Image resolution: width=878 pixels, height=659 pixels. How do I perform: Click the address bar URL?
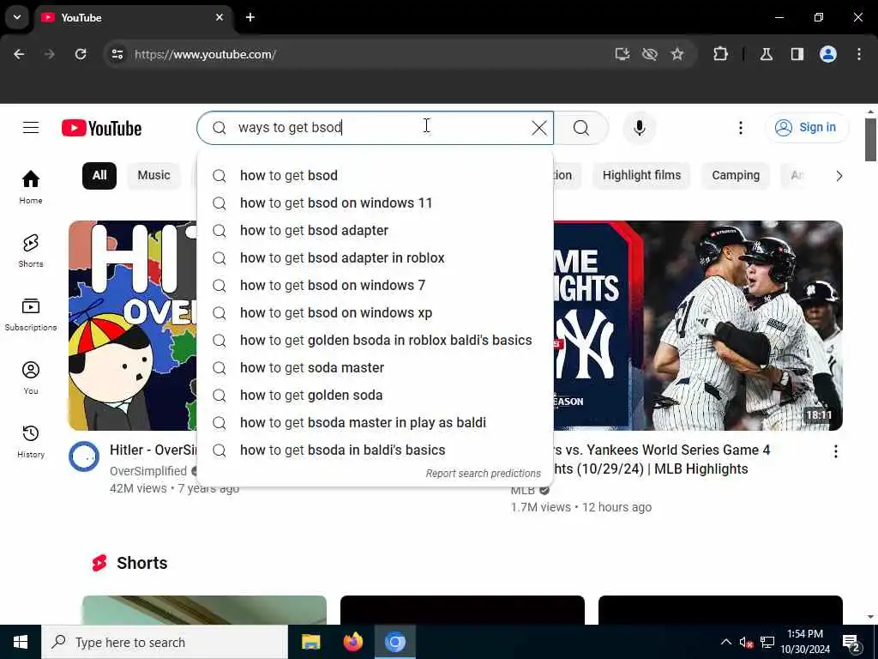pyautogui.click(x=205, y=54)
